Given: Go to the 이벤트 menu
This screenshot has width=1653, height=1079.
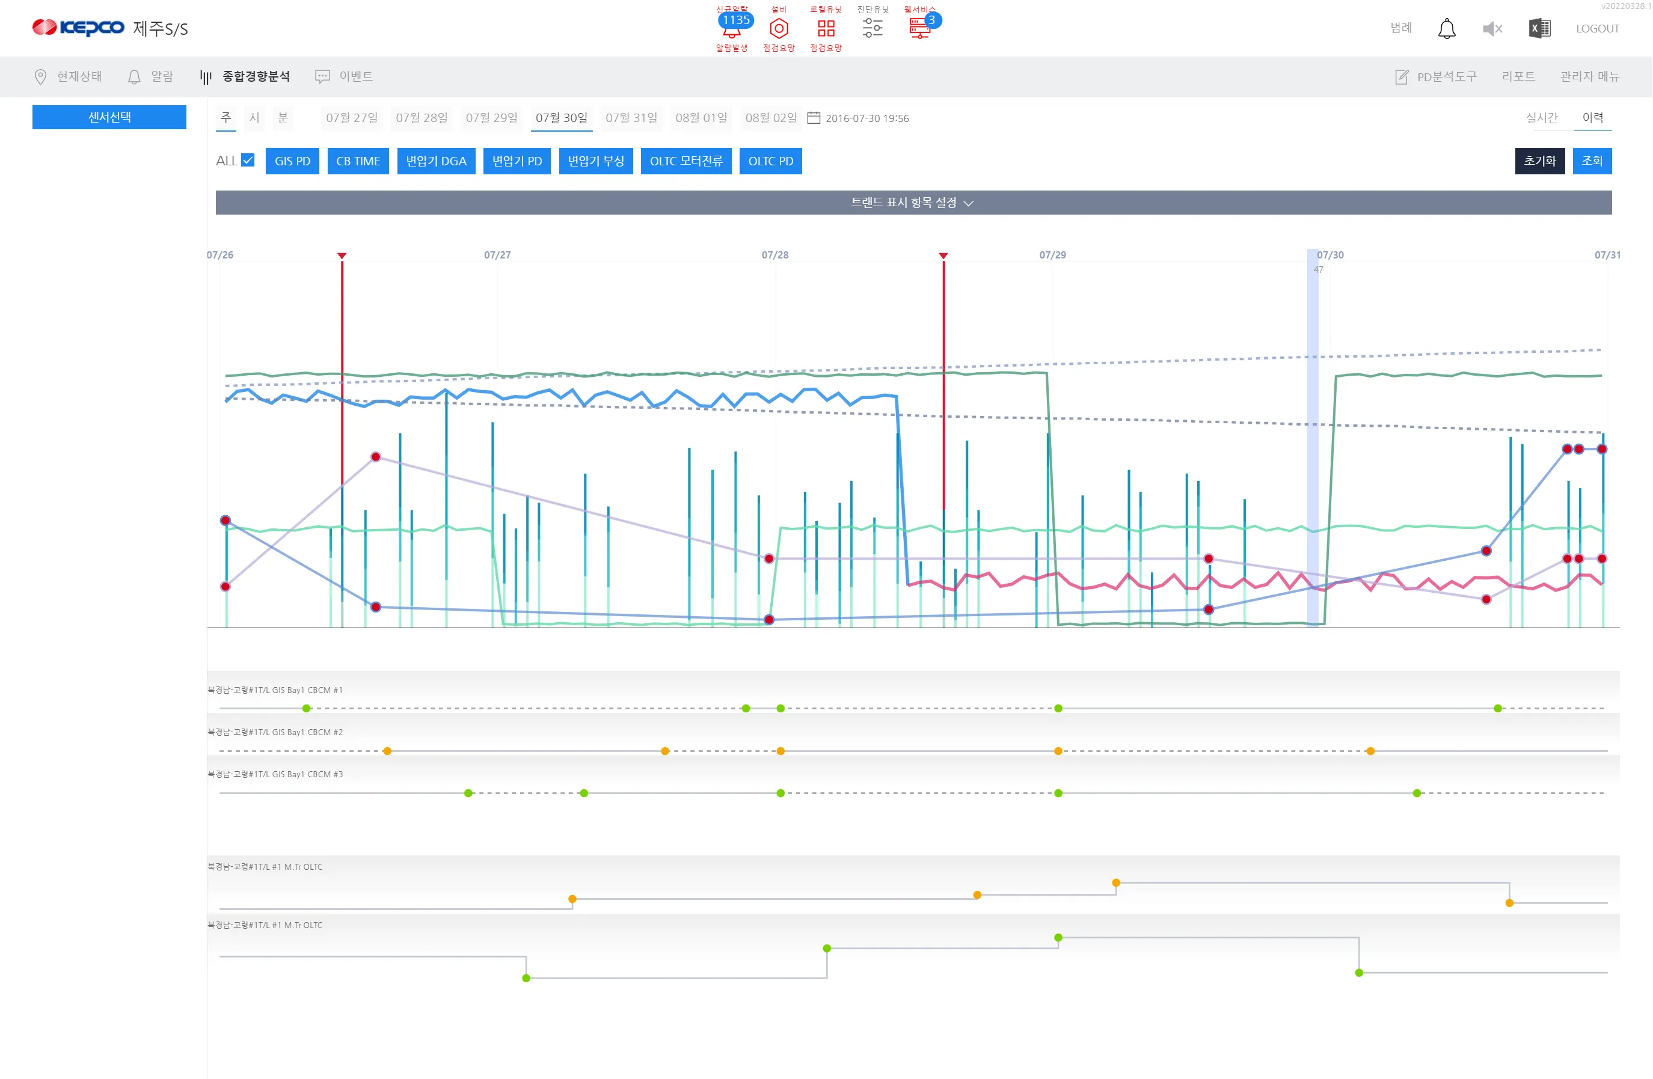Looking at the screenshot, I should pos(344,76).
